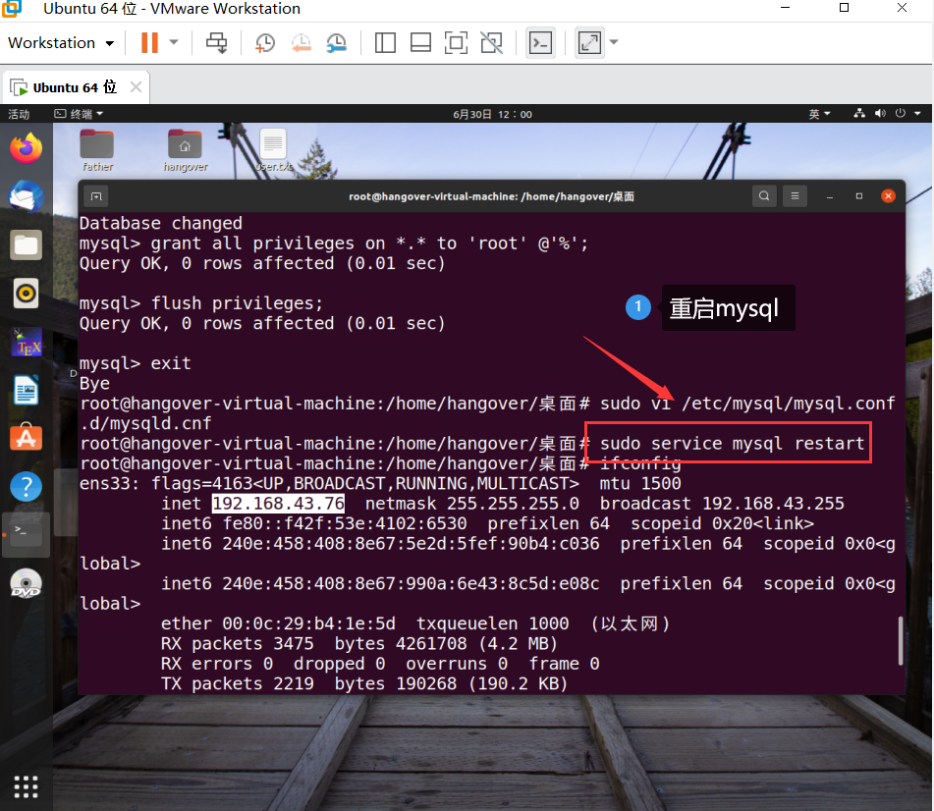The height and width of the screenshot is (811, 934).
Task: Click the 'Database changed' line
Action: point(161,223)
